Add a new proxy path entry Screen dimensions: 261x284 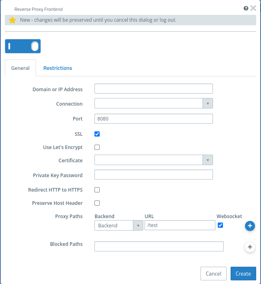(250, 226)
